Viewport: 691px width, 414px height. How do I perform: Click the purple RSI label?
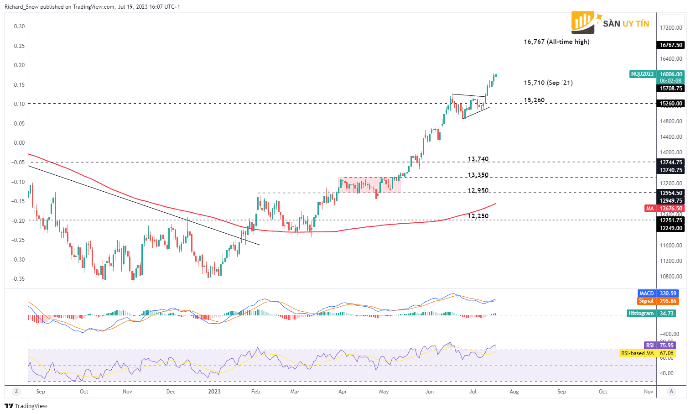pyautogui.click(x=649, y=346)
